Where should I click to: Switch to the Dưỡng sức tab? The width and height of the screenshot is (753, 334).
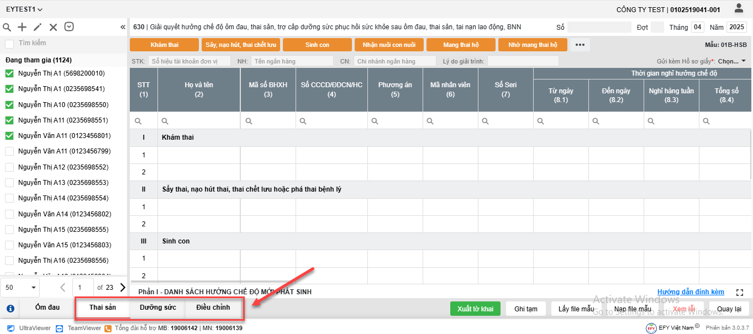(x=157, y=308)
